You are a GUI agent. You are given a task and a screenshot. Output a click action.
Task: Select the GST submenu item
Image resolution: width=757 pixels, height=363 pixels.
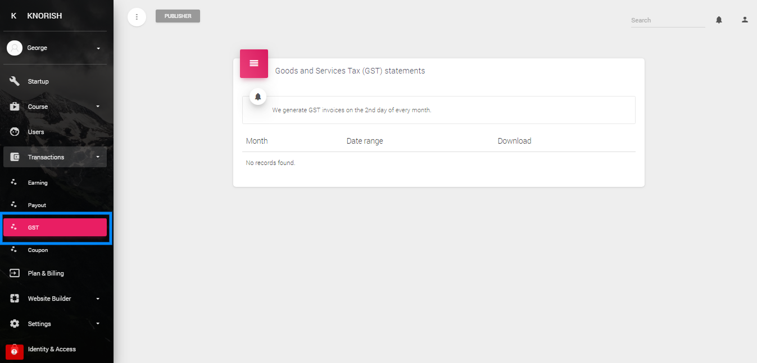[x=55, y=227]
